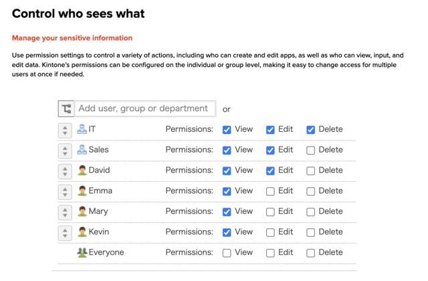Select Kevin's user avatar icon
This screenshot has width=428, height=281.
pyautogui.click(x=82, y=231)
